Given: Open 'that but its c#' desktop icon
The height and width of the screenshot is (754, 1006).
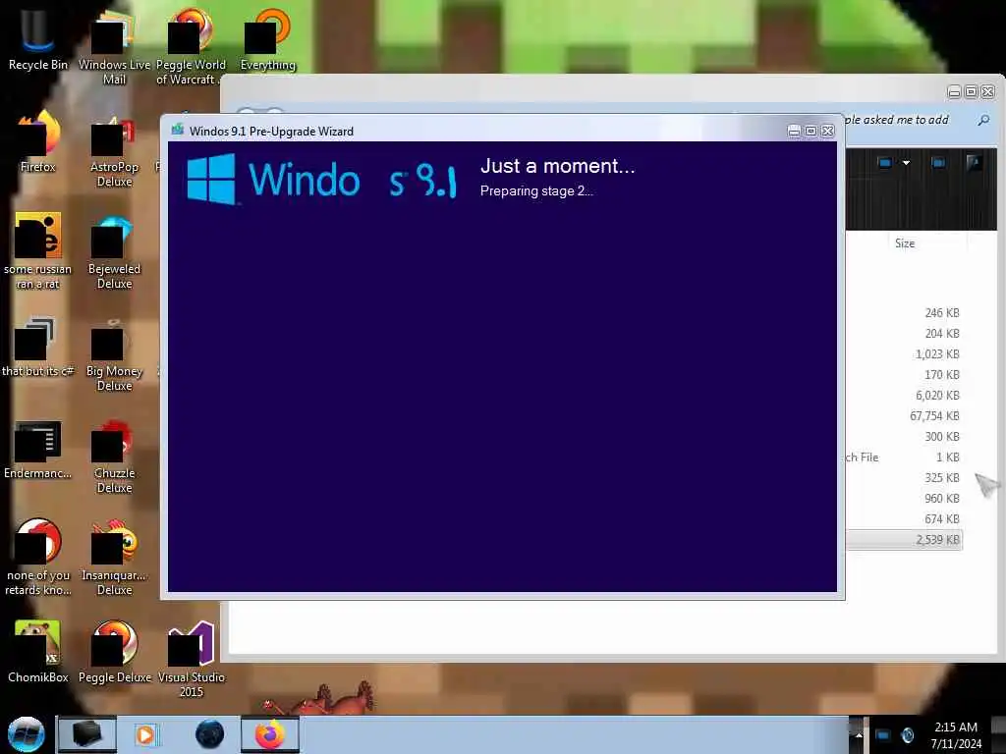Looking at the screenshot, I should tap(38, 347).
